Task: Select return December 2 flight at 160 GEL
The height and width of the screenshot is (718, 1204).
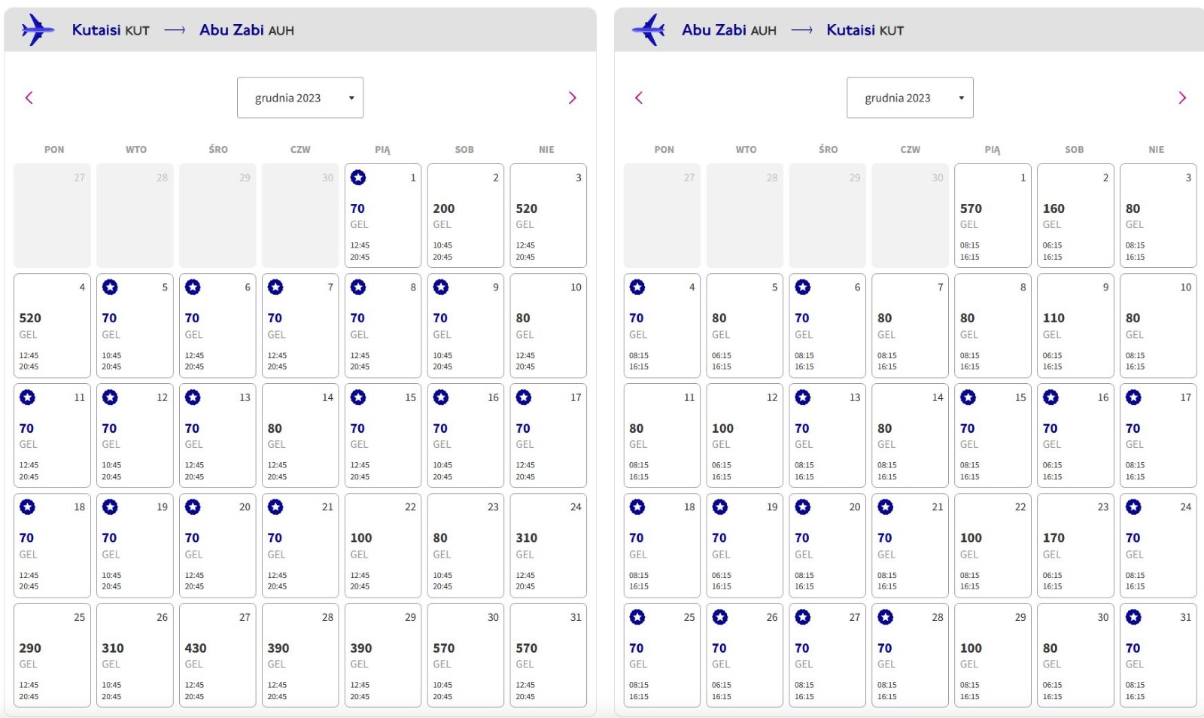Action: click(1075, 216)
